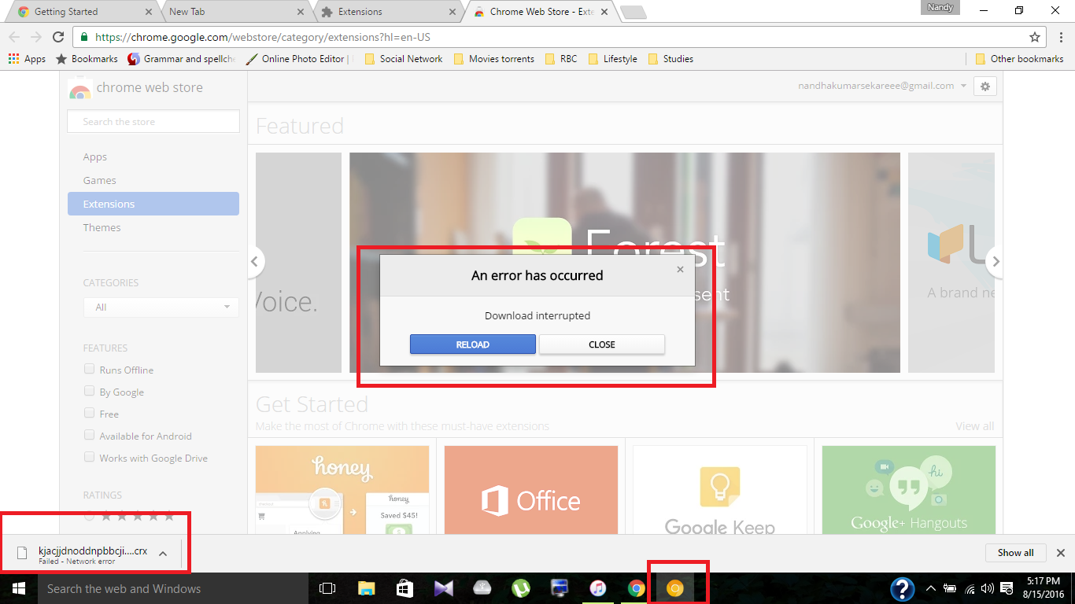Click the blue RELOAD button
1075x604 pixels.
[473, 344]
